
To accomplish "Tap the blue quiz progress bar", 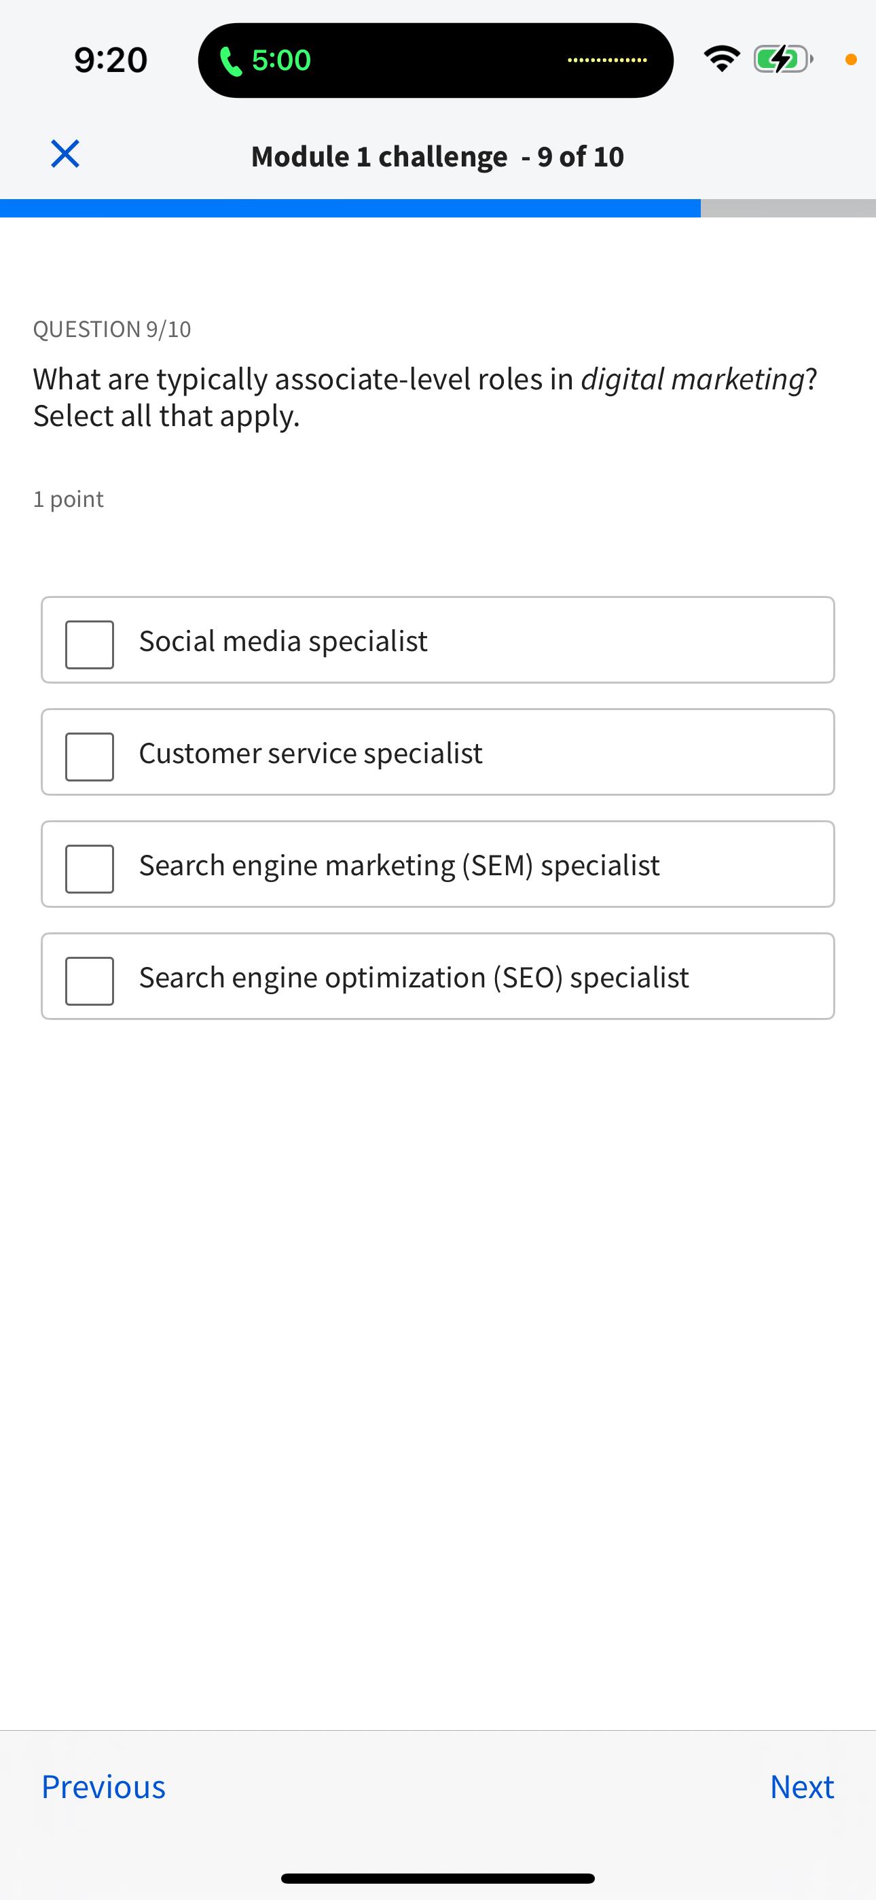I will click(x=350, y=208).
